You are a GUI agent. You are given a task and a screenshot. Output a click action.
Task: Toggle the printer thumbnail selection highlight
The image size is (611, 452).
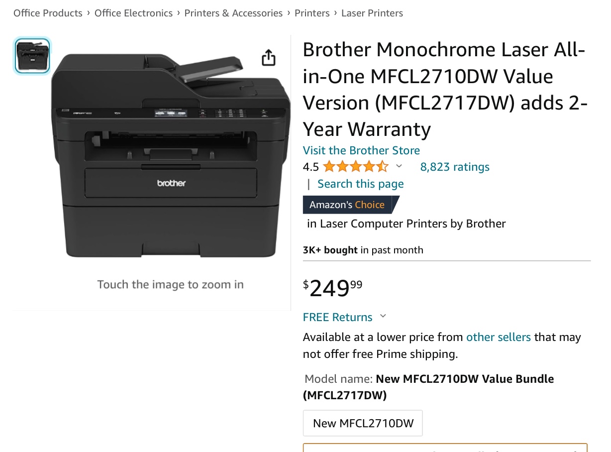point(32,55)
